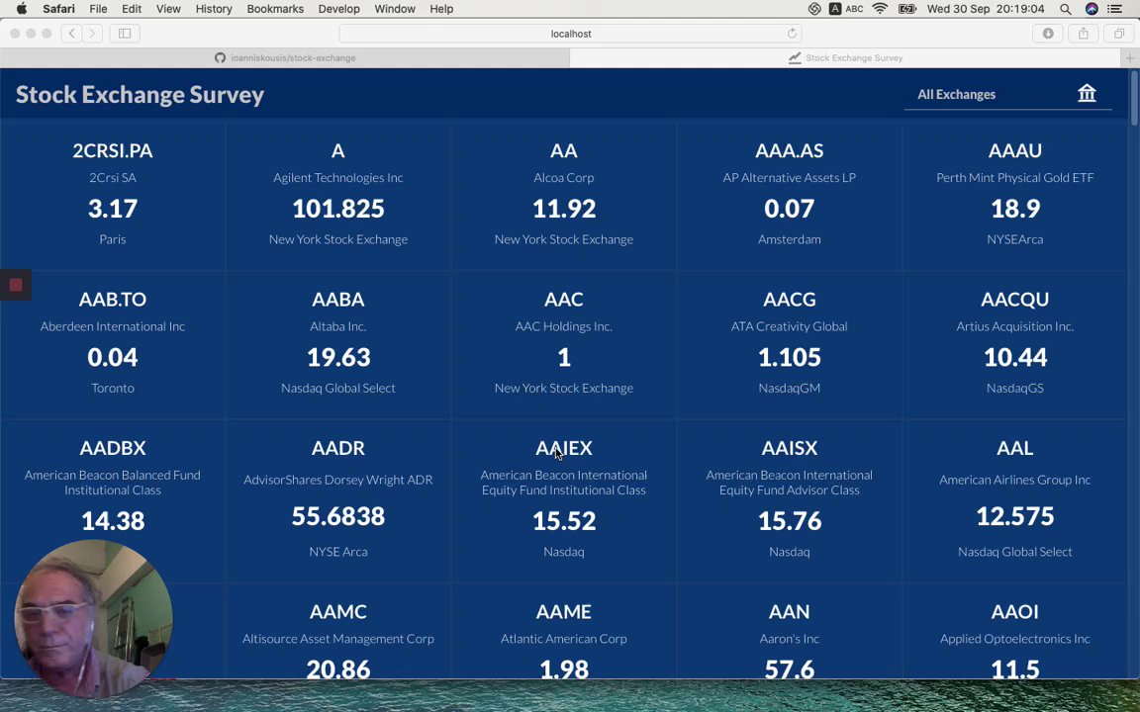Click the bank building icon
The image size is (1140, 712).
click(x=1087, y=93)
